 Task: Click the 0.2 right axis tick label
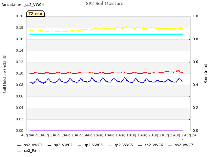pyautogui.click(x=195, y=108)
